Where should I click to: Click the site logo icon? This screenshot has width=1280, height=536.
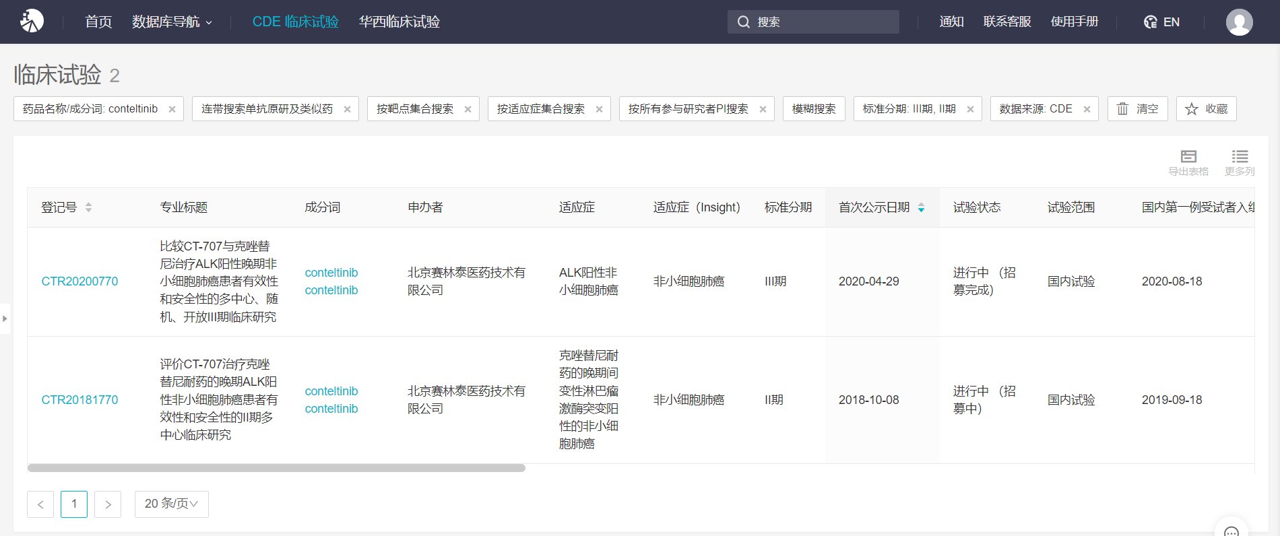32,22
